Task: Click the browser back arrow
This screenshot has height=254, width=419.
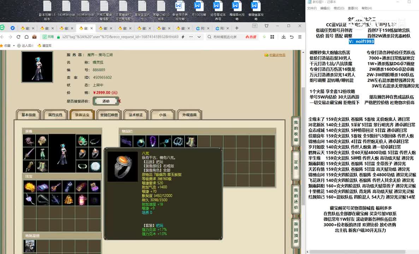Action: tap(2, 37)
